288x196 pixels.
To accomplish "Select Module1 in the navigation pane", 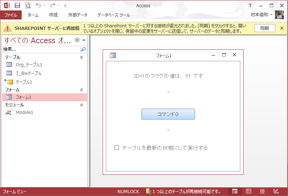I will pyautogui.click(x=24, y=112).
